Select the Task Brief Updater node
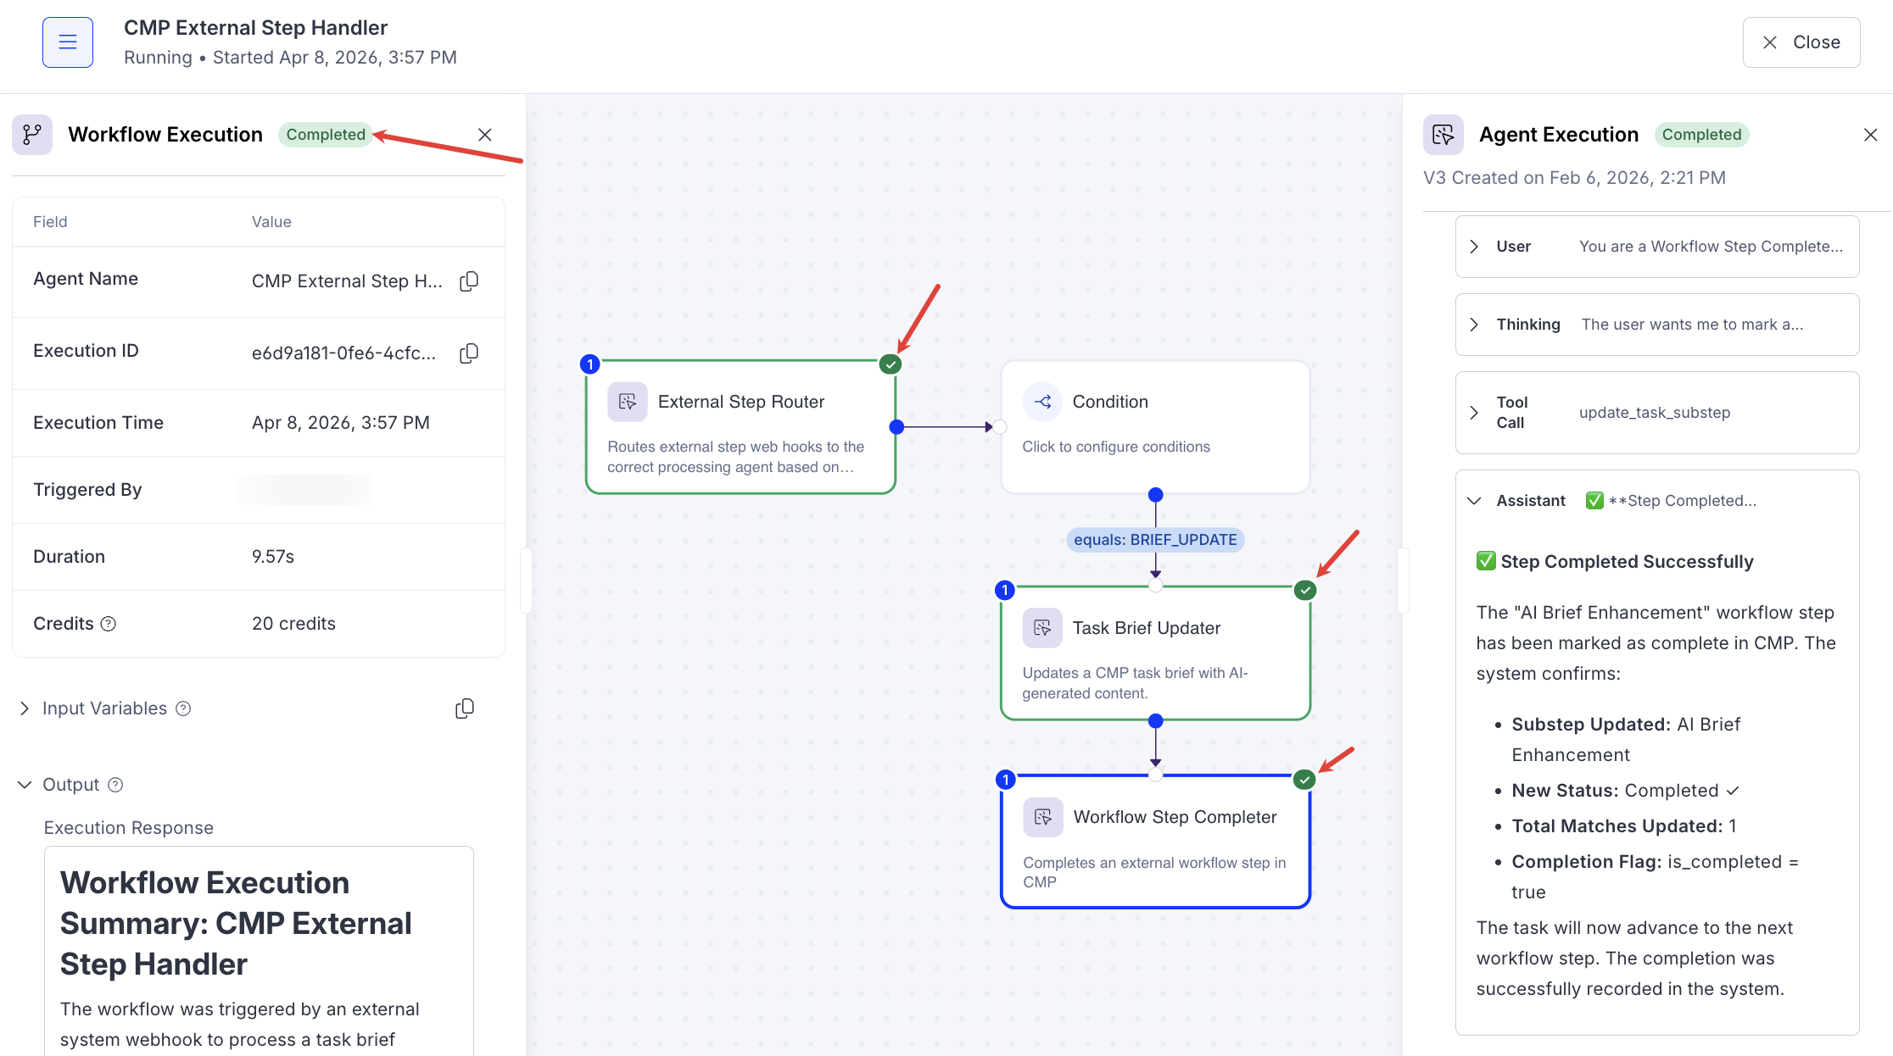 (1154, 653)
